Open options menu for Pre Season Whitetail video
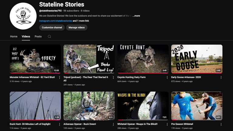 pos(221,124)
